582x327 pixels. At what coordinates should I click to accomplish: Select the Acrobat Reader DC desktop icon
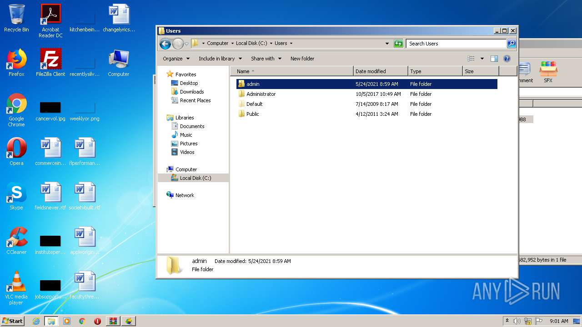50,20
